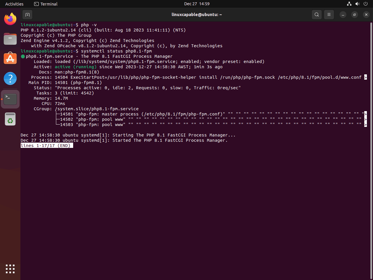Click 'Starting The PHP 8.1 FastCGI' log line
This screenshot has width=373, height=280.
point(128,135)
